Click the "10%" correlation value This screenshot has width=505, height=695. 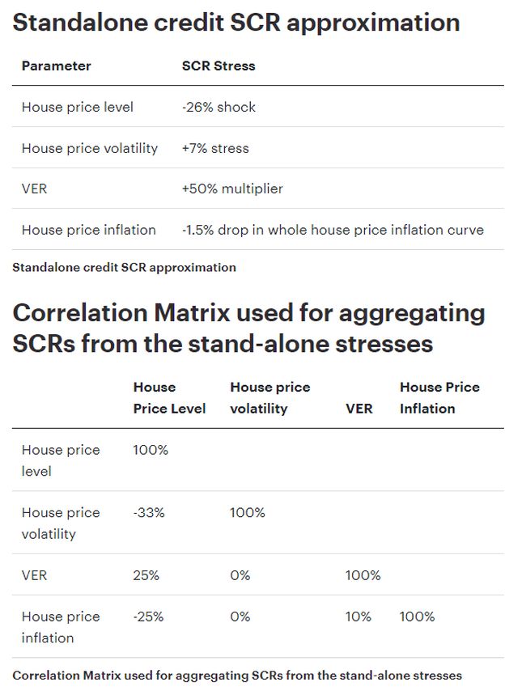coord(359,617)
